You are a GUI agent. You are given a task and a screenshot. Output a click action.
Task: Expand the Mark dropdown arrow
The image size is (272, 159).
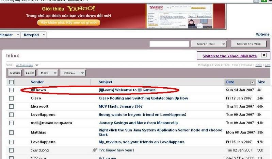point(55,73)
